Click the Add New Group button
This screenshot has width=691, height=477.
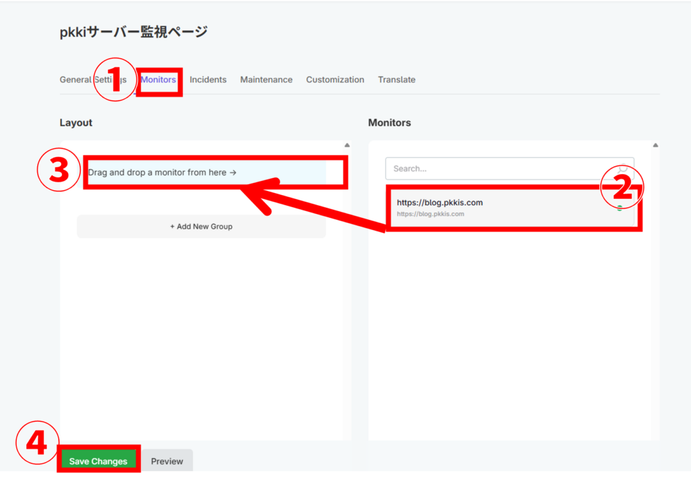(x=201, y=226)
